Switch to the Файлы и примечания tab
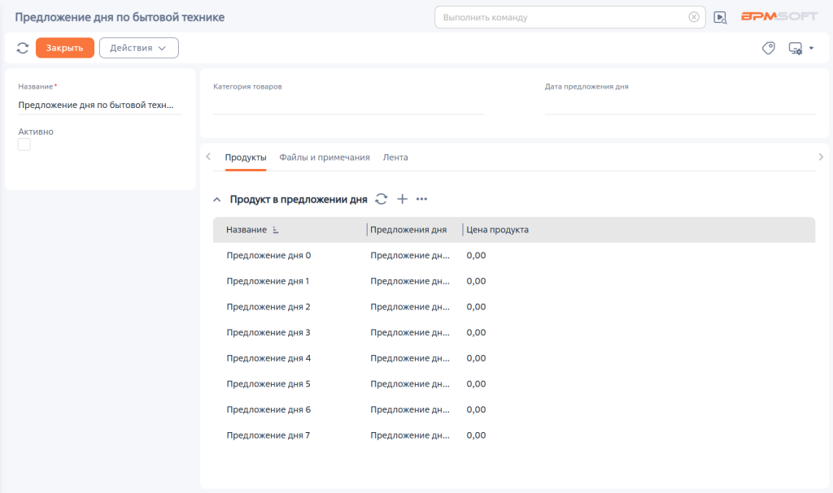The width and height of the screenshot is (833, 493). 325,158
